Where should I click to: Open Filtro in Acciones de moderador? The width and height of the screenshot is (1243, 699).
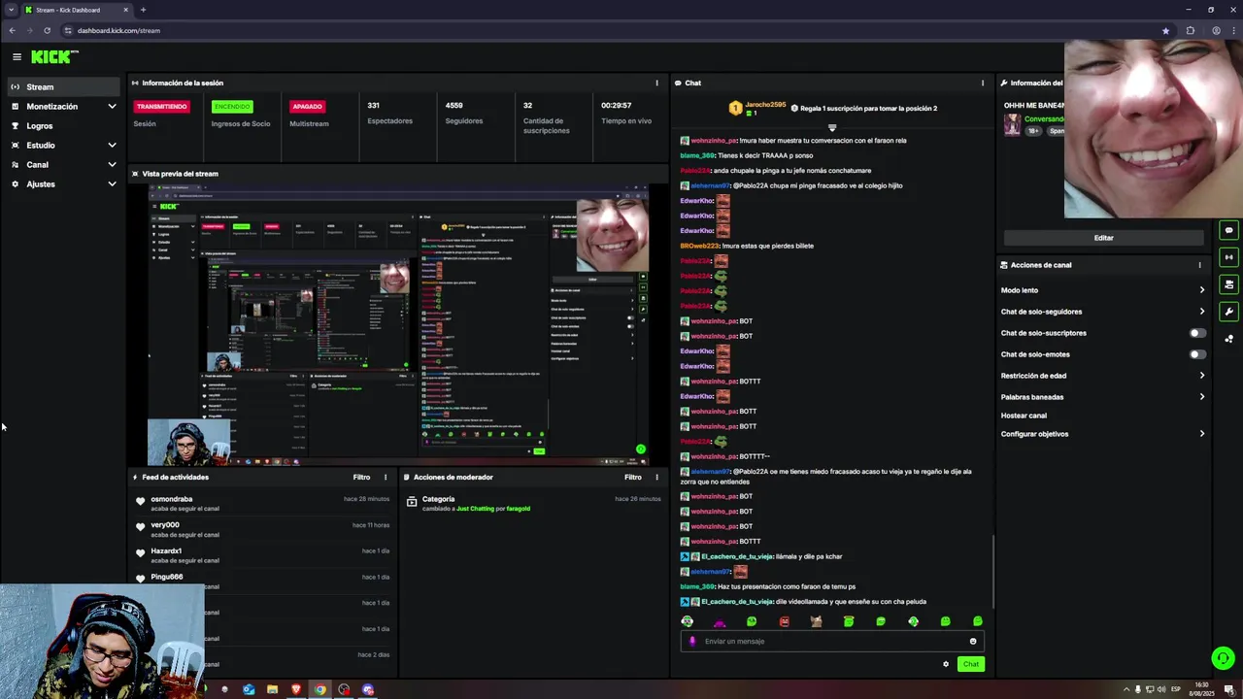tap(633, 478)
